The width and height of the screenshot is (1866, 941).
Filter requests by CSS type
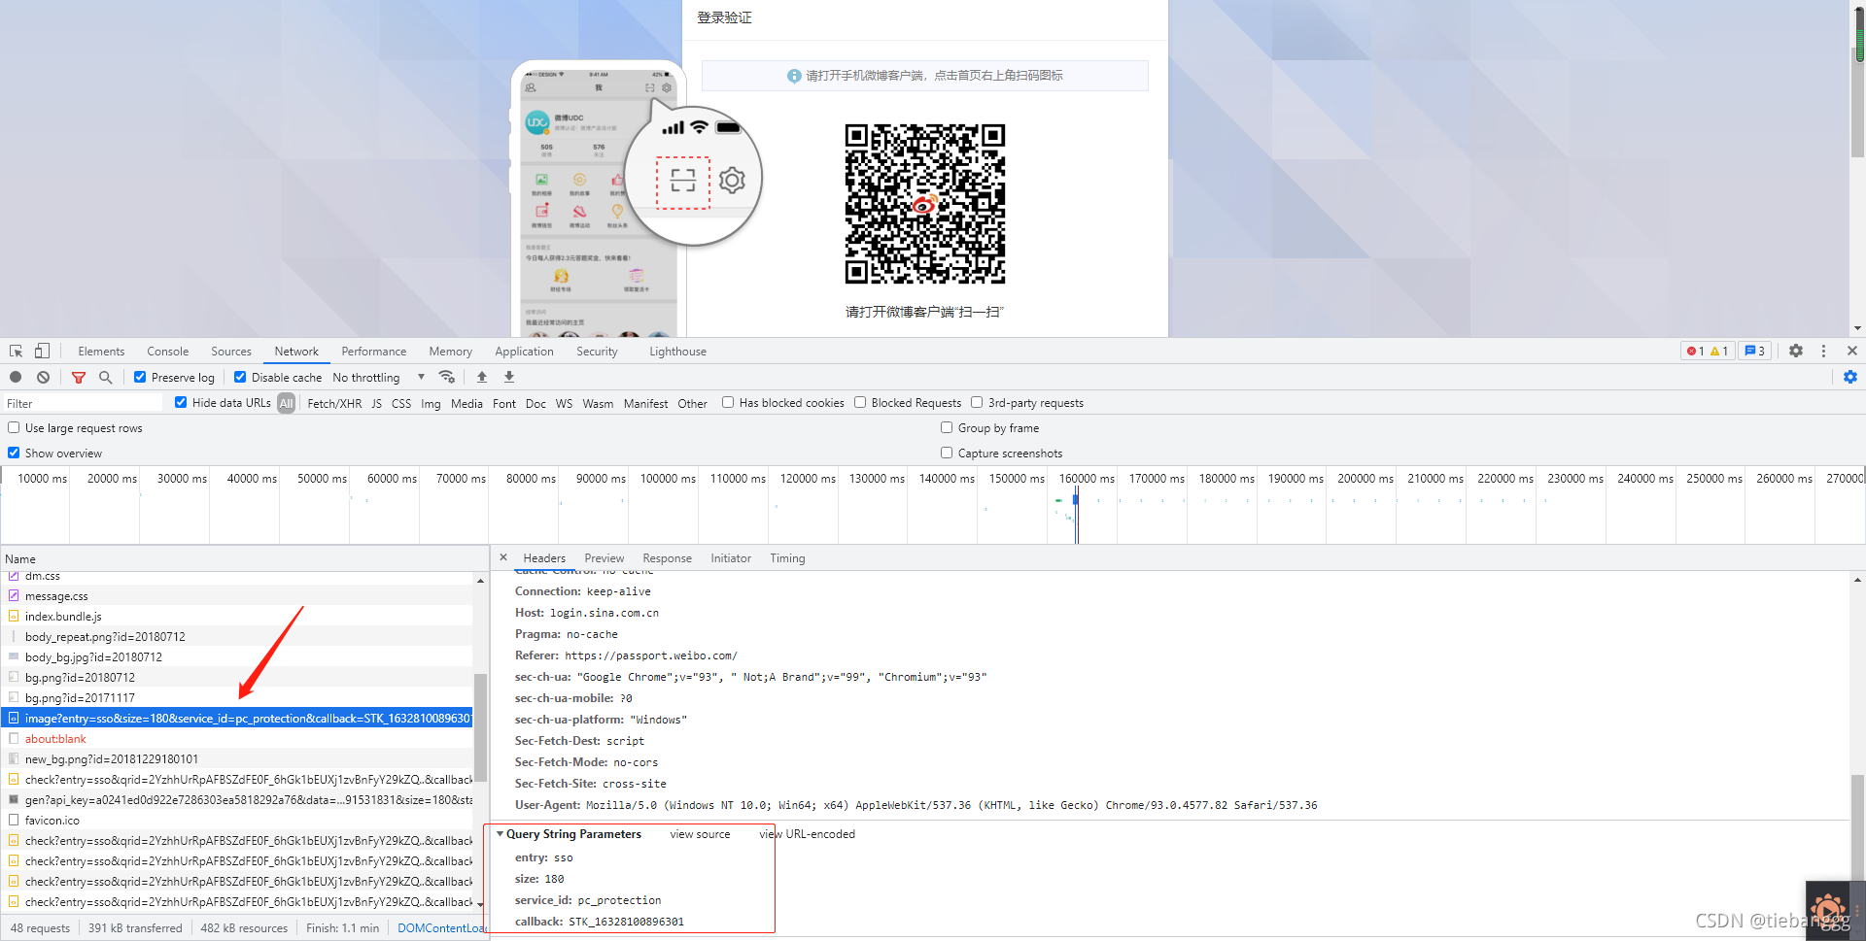(x=401, y=403)
